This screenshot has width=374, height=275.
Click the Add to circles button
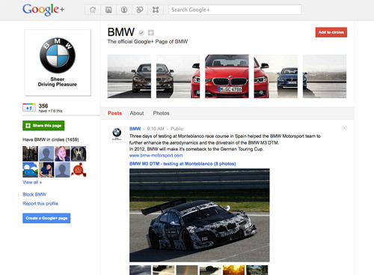[331, 32]
